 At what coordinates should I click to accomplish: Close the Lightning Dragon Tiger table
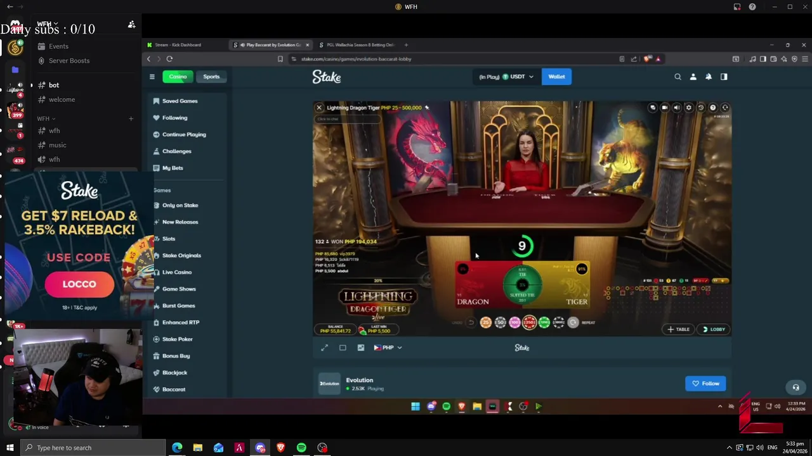pyautogui.click(x=319, y=108)
